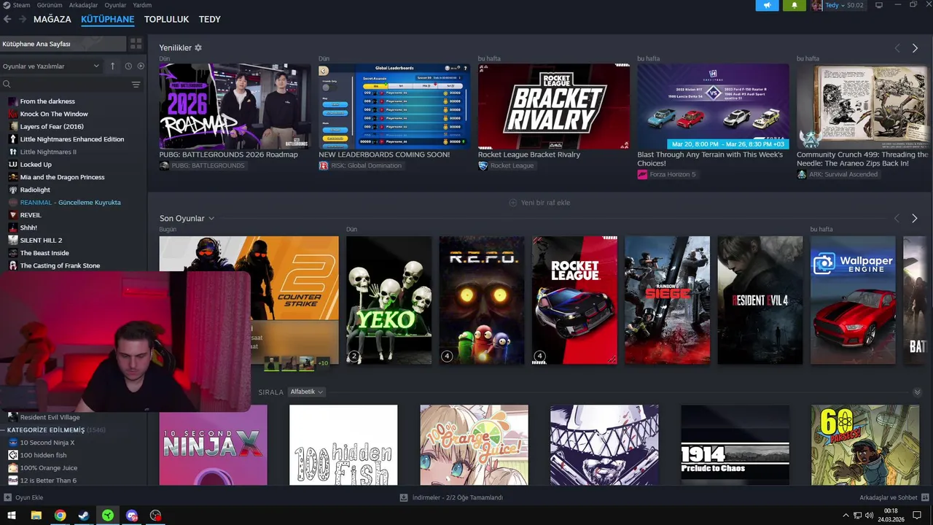Open the Rocket League Bracket Rivalry news
The width and height of the screenshot is (933, 525).
pyautogui.click(x=554, y=106)
